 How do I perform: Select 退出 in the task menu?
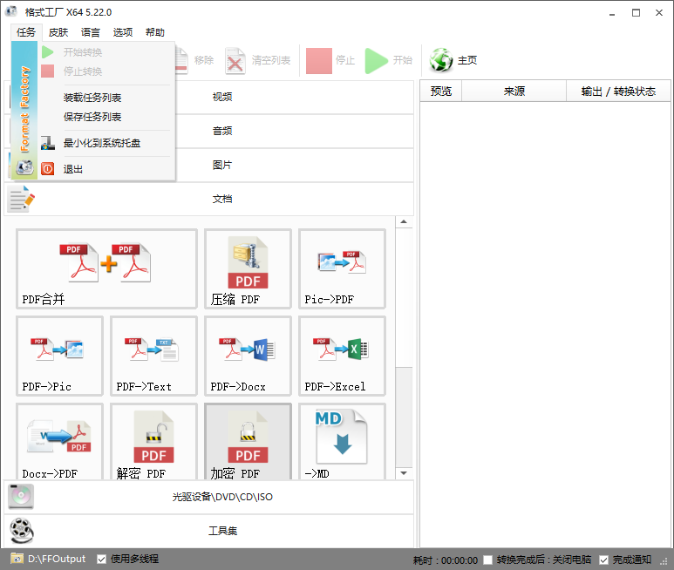pos(106,169)
